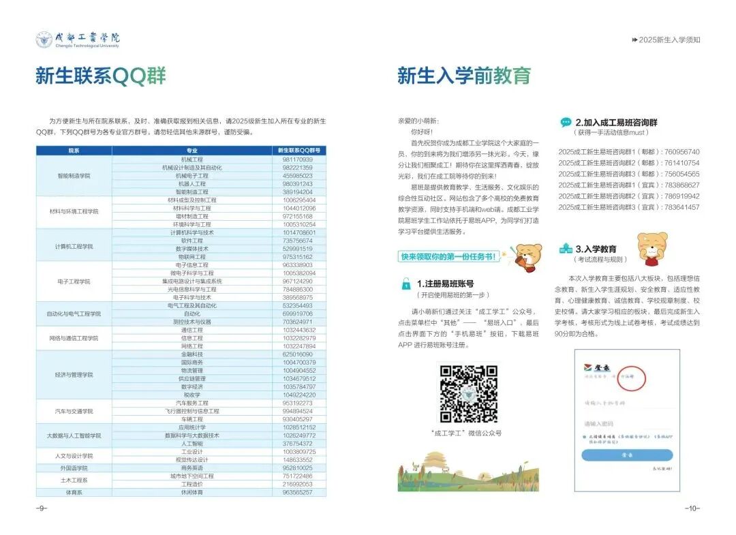This screenshot has height=535, width=736.
Task: Click the 新生联系QQ群号 column header
Action: coord(300,149)
